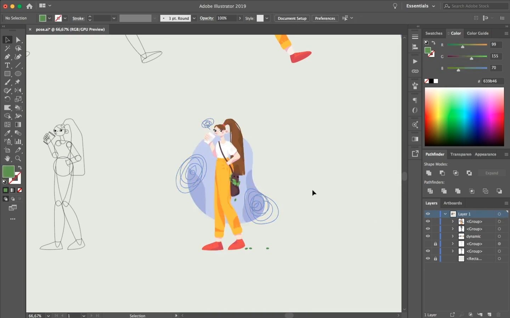Click the Preferences button

(x=325, y=18)
